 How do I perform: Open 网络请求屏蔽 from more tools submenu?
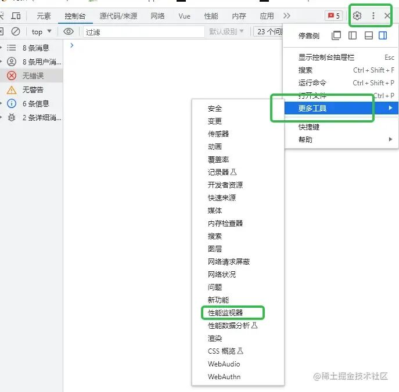point(238,261)
